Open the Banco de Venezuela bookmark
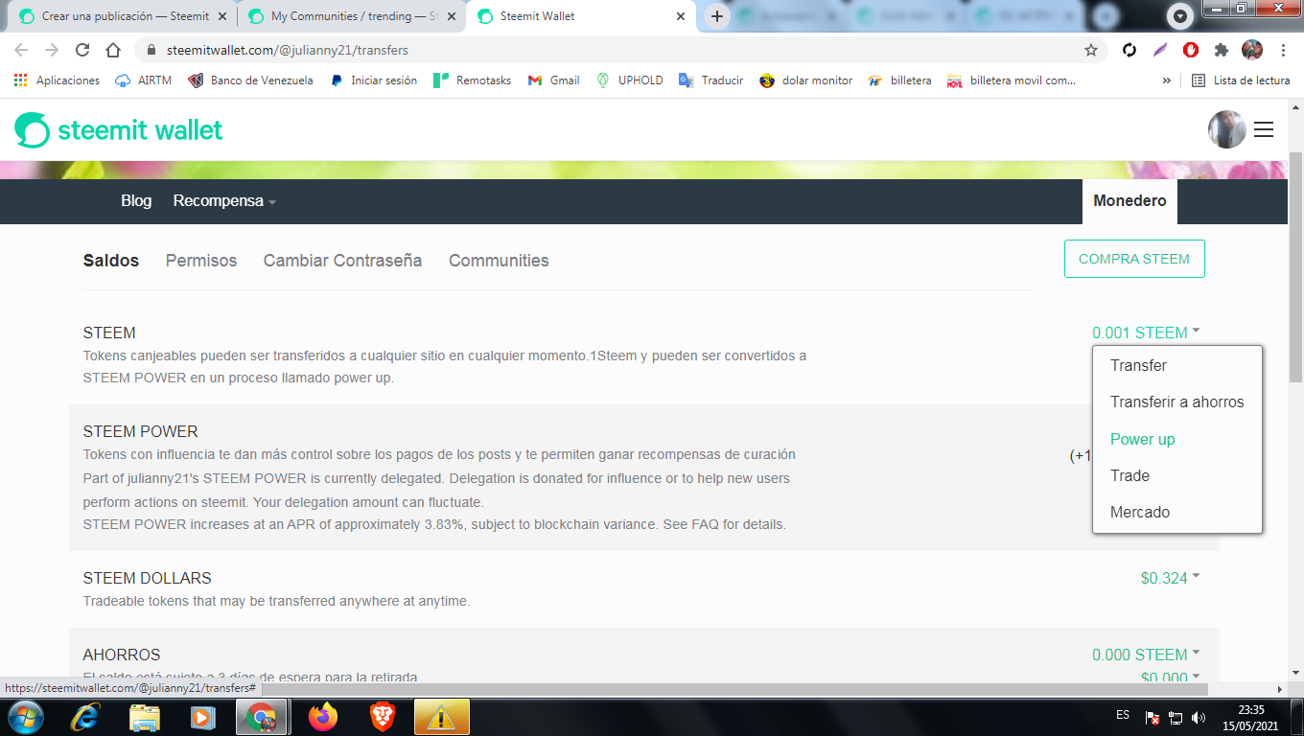 point(250,80)
